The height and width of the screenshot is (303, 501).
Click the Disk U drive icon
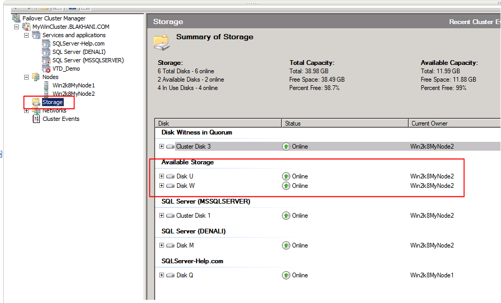(x=170, y=176)
